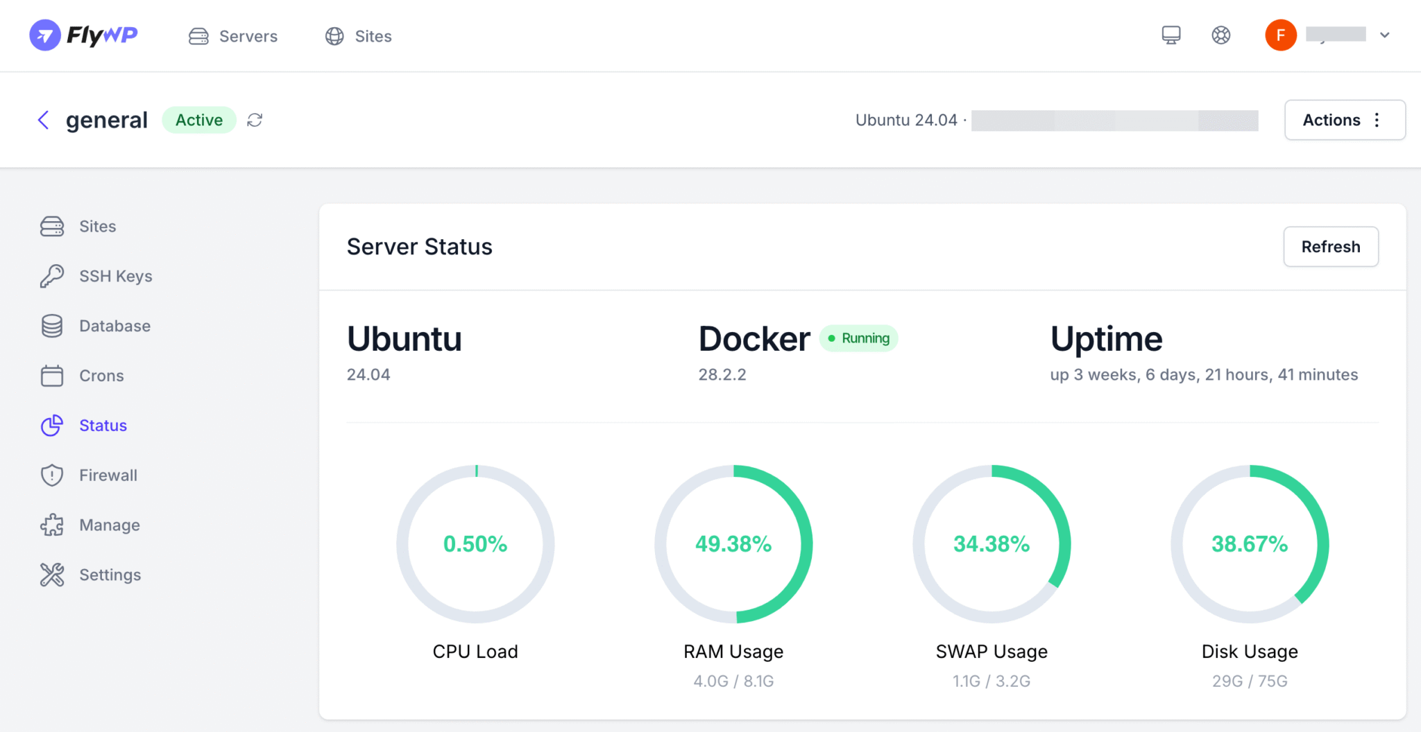Open the server Settings section

coord(110,575)
